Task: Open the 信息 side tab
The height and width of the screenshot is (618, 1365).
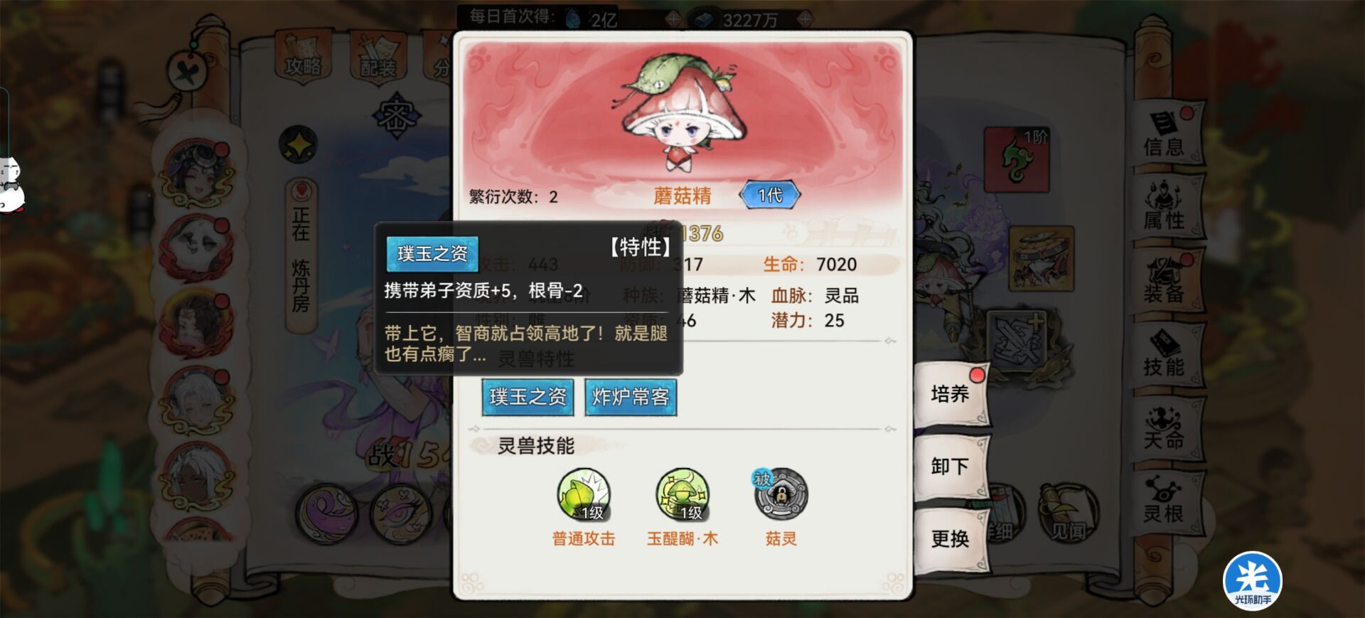Action: point(1165,134)
